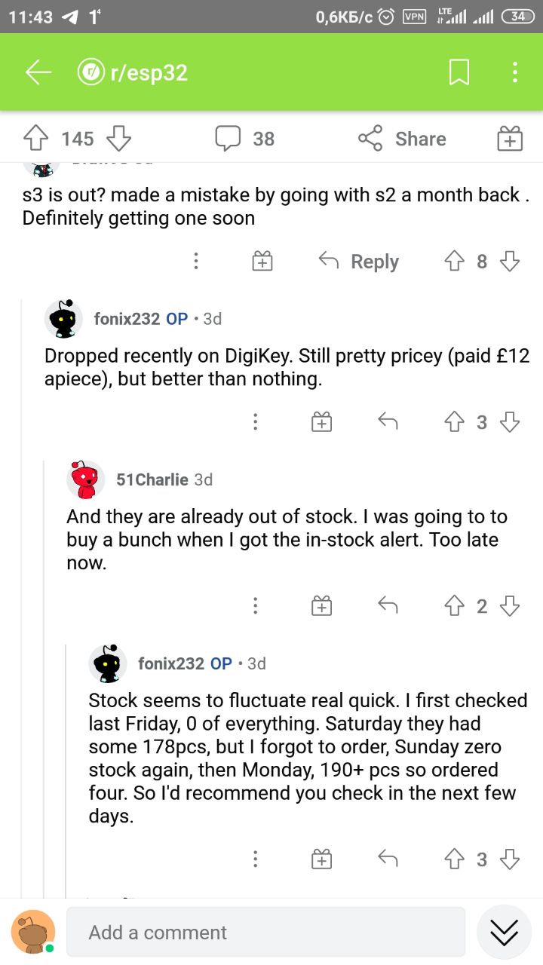Upvote the comment with 8 points
Screen dimensions: 543x965
[453, 262]
